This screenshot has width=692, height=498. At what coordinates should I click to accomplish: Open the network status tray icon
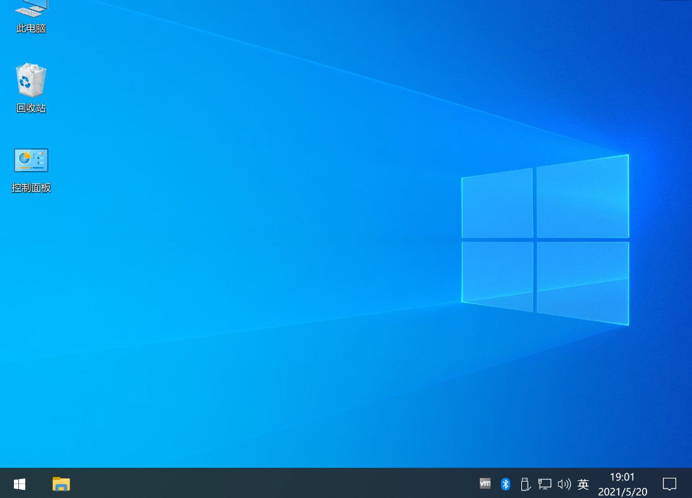(545, 484)
